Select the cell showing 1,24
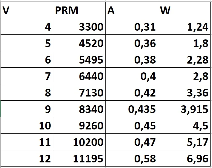 pyautogui.click(x=184, y=26)
